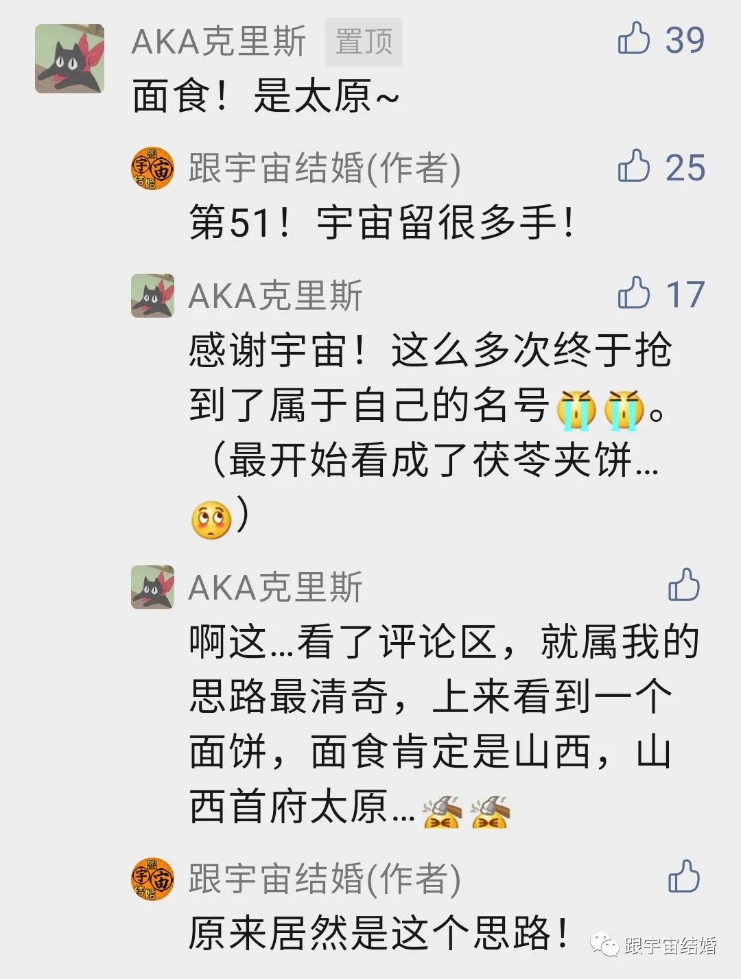The width and height of the screenshot is (741, 979).
Task: Tap the first 跟宇宙结婚 orange author avatar
Action: 152,168
